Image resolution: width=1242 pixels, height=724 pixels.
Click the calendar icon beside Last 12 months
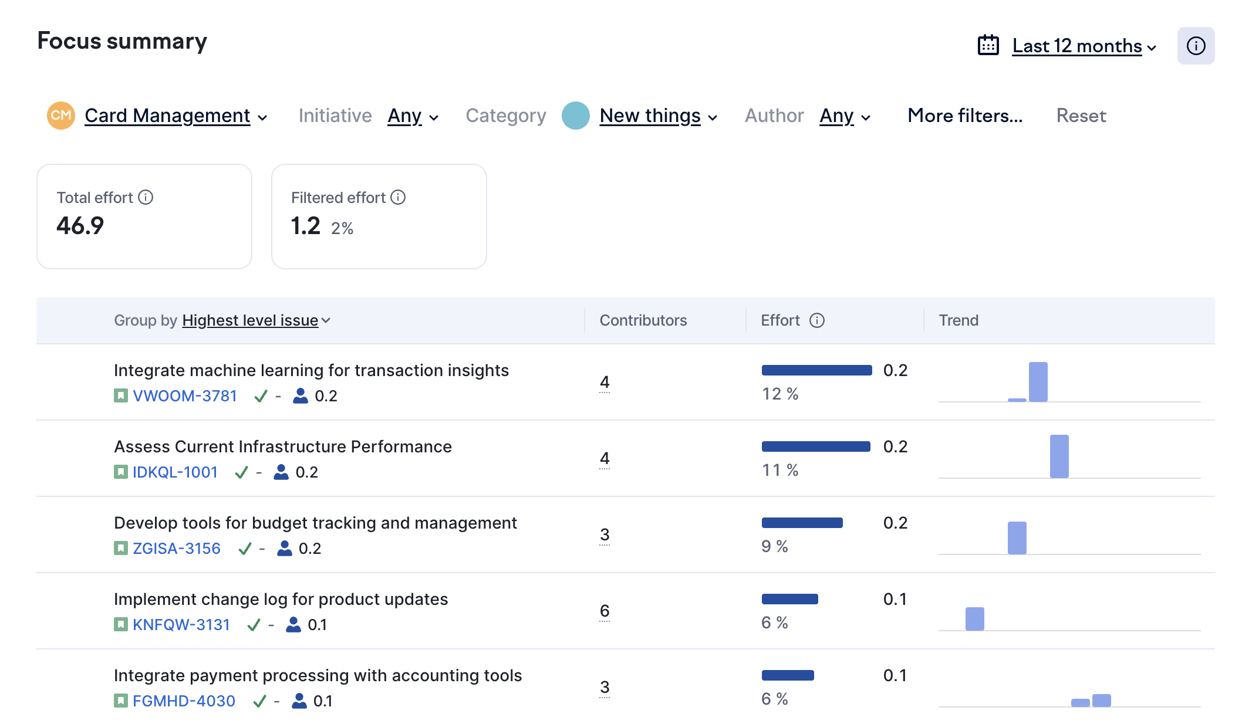[988, 46]
